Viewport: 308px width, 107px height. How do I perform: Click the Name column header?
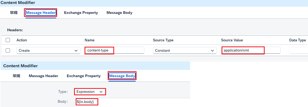coord(90,40)
